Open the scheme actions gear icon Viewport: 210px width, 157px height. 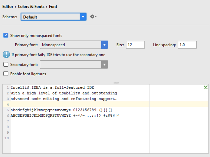tap(93, 17)
